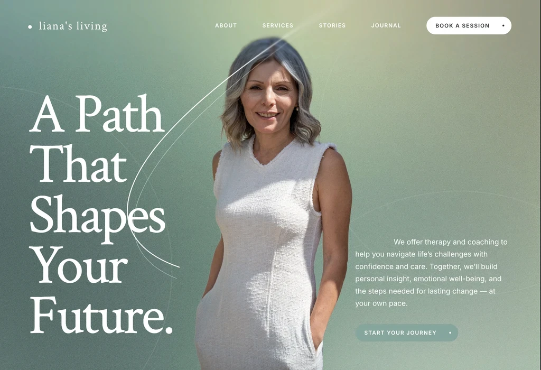Click the dot icon inside Start Your Journey
This screenshot has width=541, height=370.
(450, 332)
